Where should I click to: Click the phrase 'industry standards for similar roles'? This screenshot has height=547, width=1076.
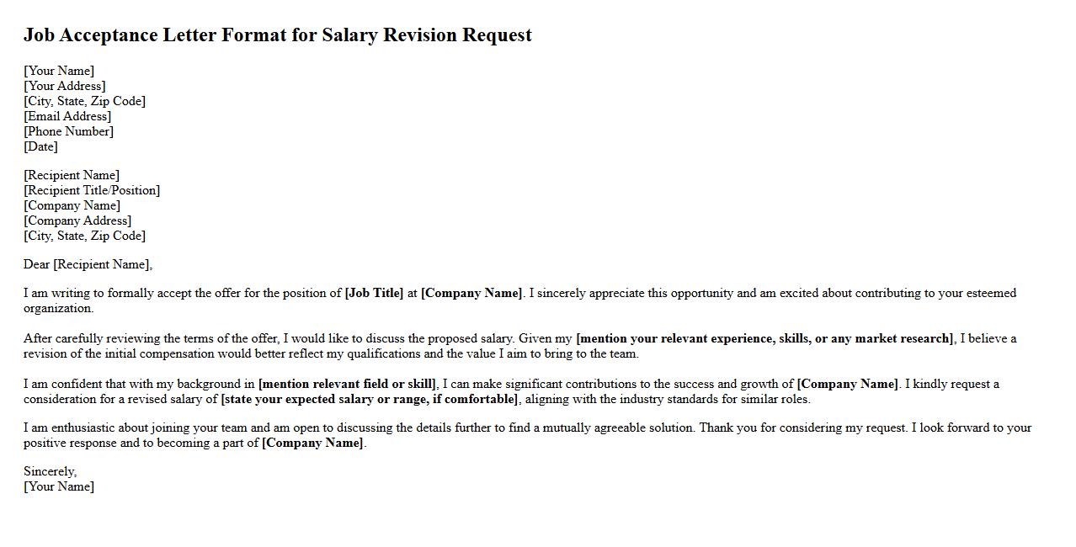click(709, 399)
